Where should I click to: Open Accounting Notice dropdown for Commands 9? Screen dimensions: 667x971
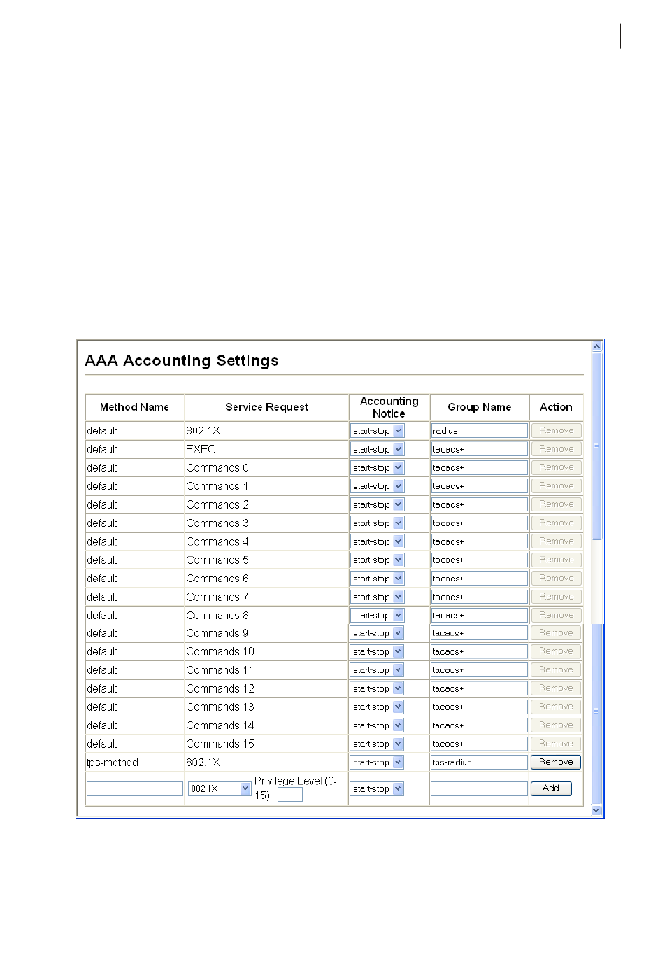(x=378, y=633)
